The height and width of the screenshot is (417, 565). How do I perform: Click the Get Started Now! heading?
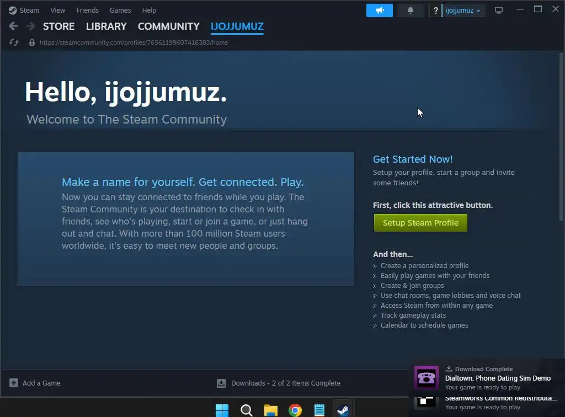coord(413,159)
